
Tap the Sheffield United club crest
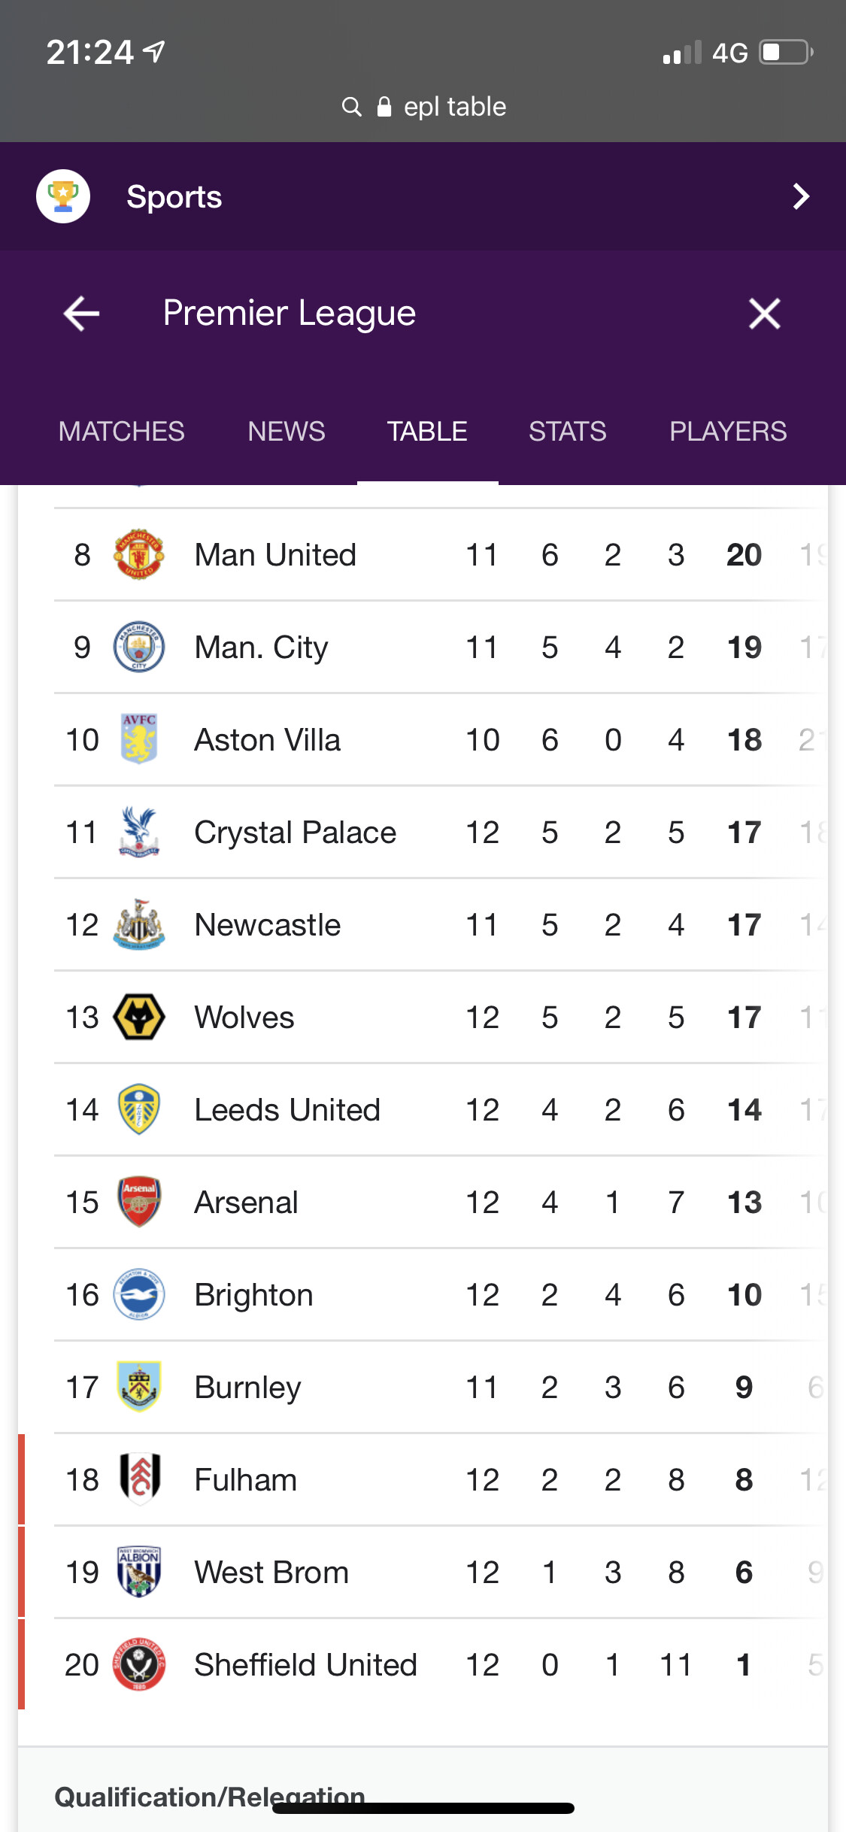[x=138, y=1664]
